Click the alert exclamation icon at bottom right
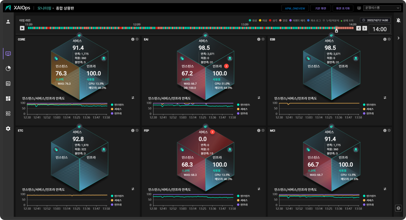This screenshot has width=406, height=220. point(399,208)
